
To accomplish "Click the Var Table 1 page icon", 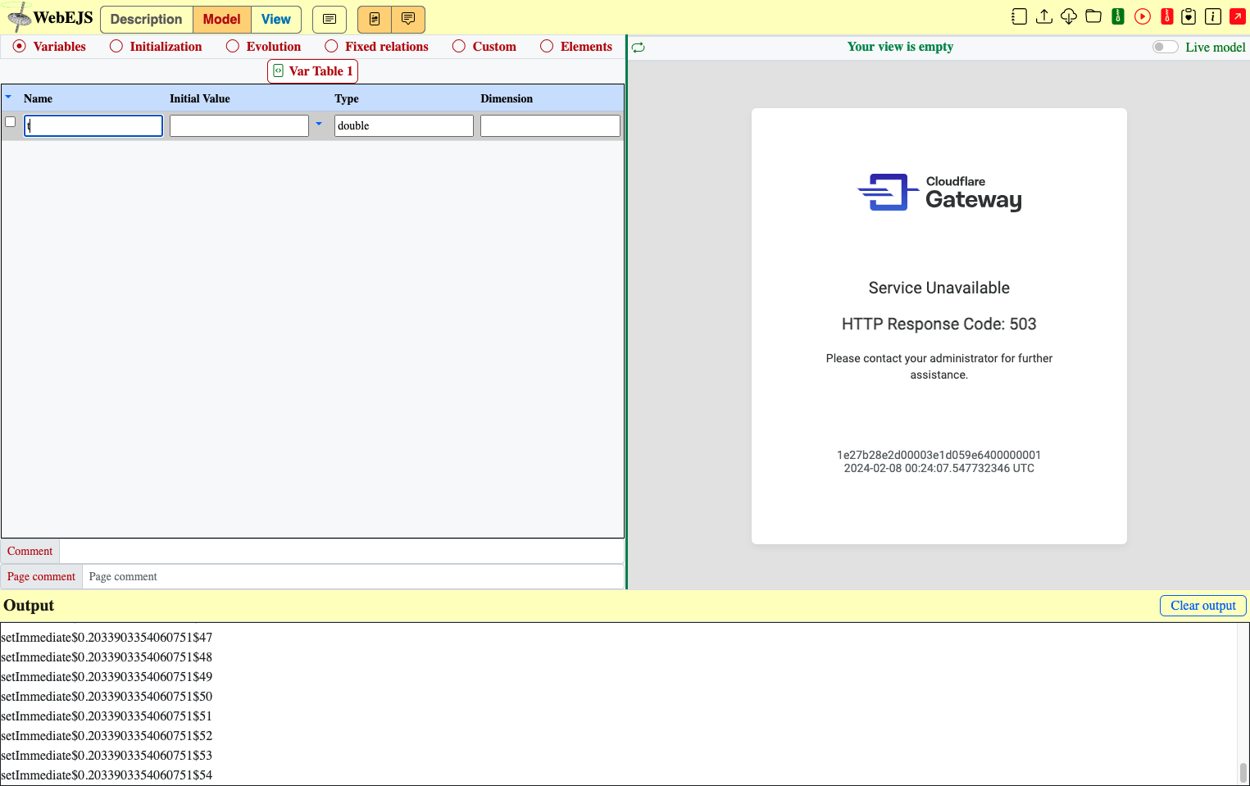I will point(279,70).
